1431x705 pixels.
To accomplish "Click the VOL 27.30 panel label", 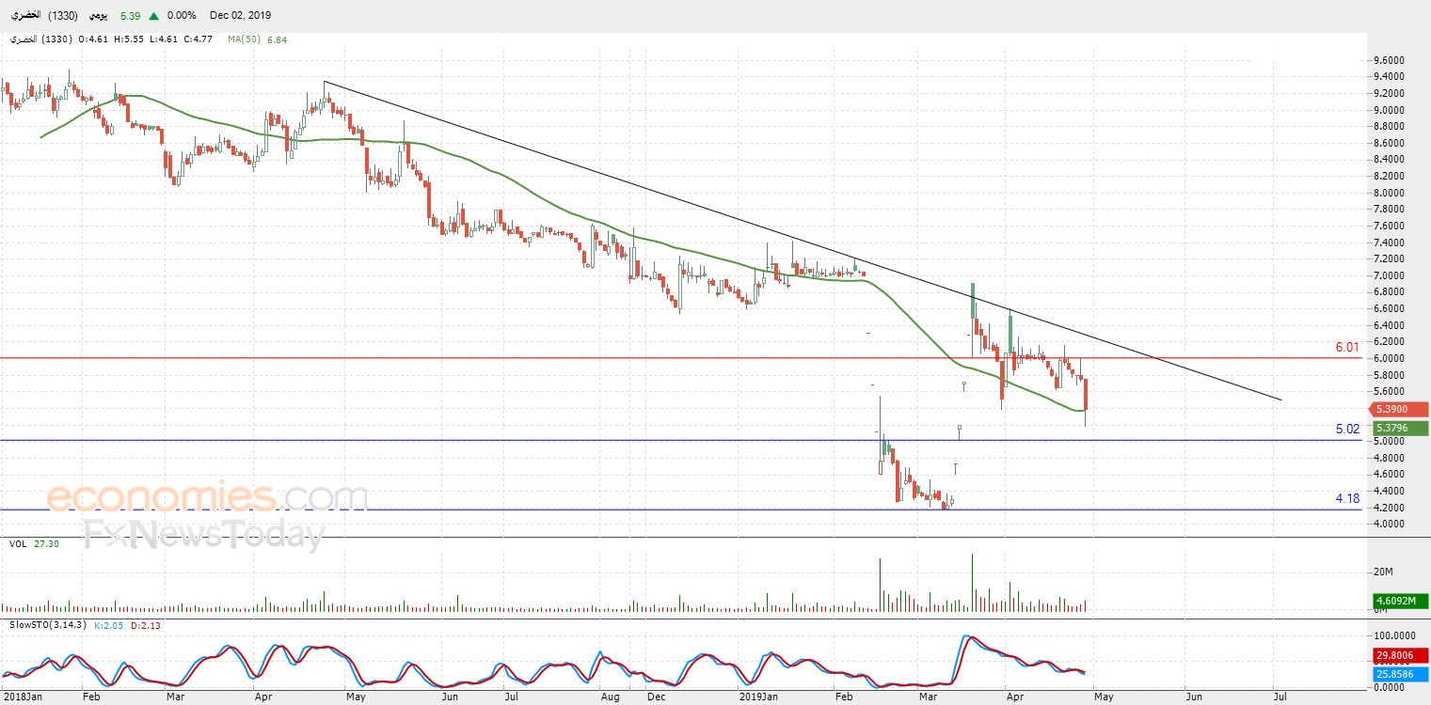I will [x=34, y=544].
